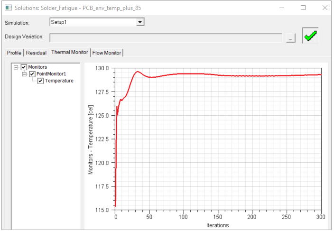Viewport: 334px width, 231px height.
Task: Uncheck the Monitors checkbox
Action: point(24,67)
